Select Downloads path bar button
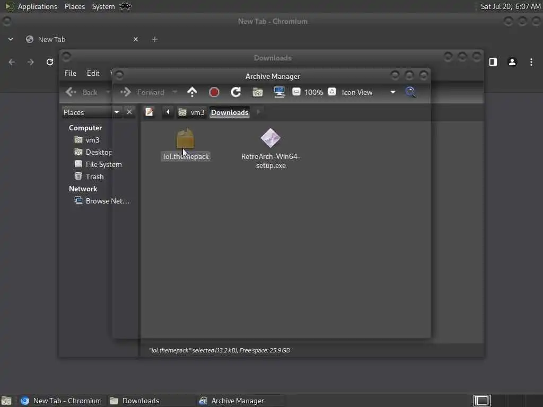Image resolution: width=543 pixels, height=407 pixels. click(x=230, y=112)
